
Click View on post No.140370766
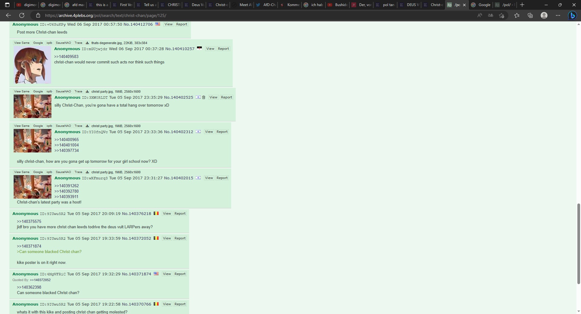(x=167, y=304)
